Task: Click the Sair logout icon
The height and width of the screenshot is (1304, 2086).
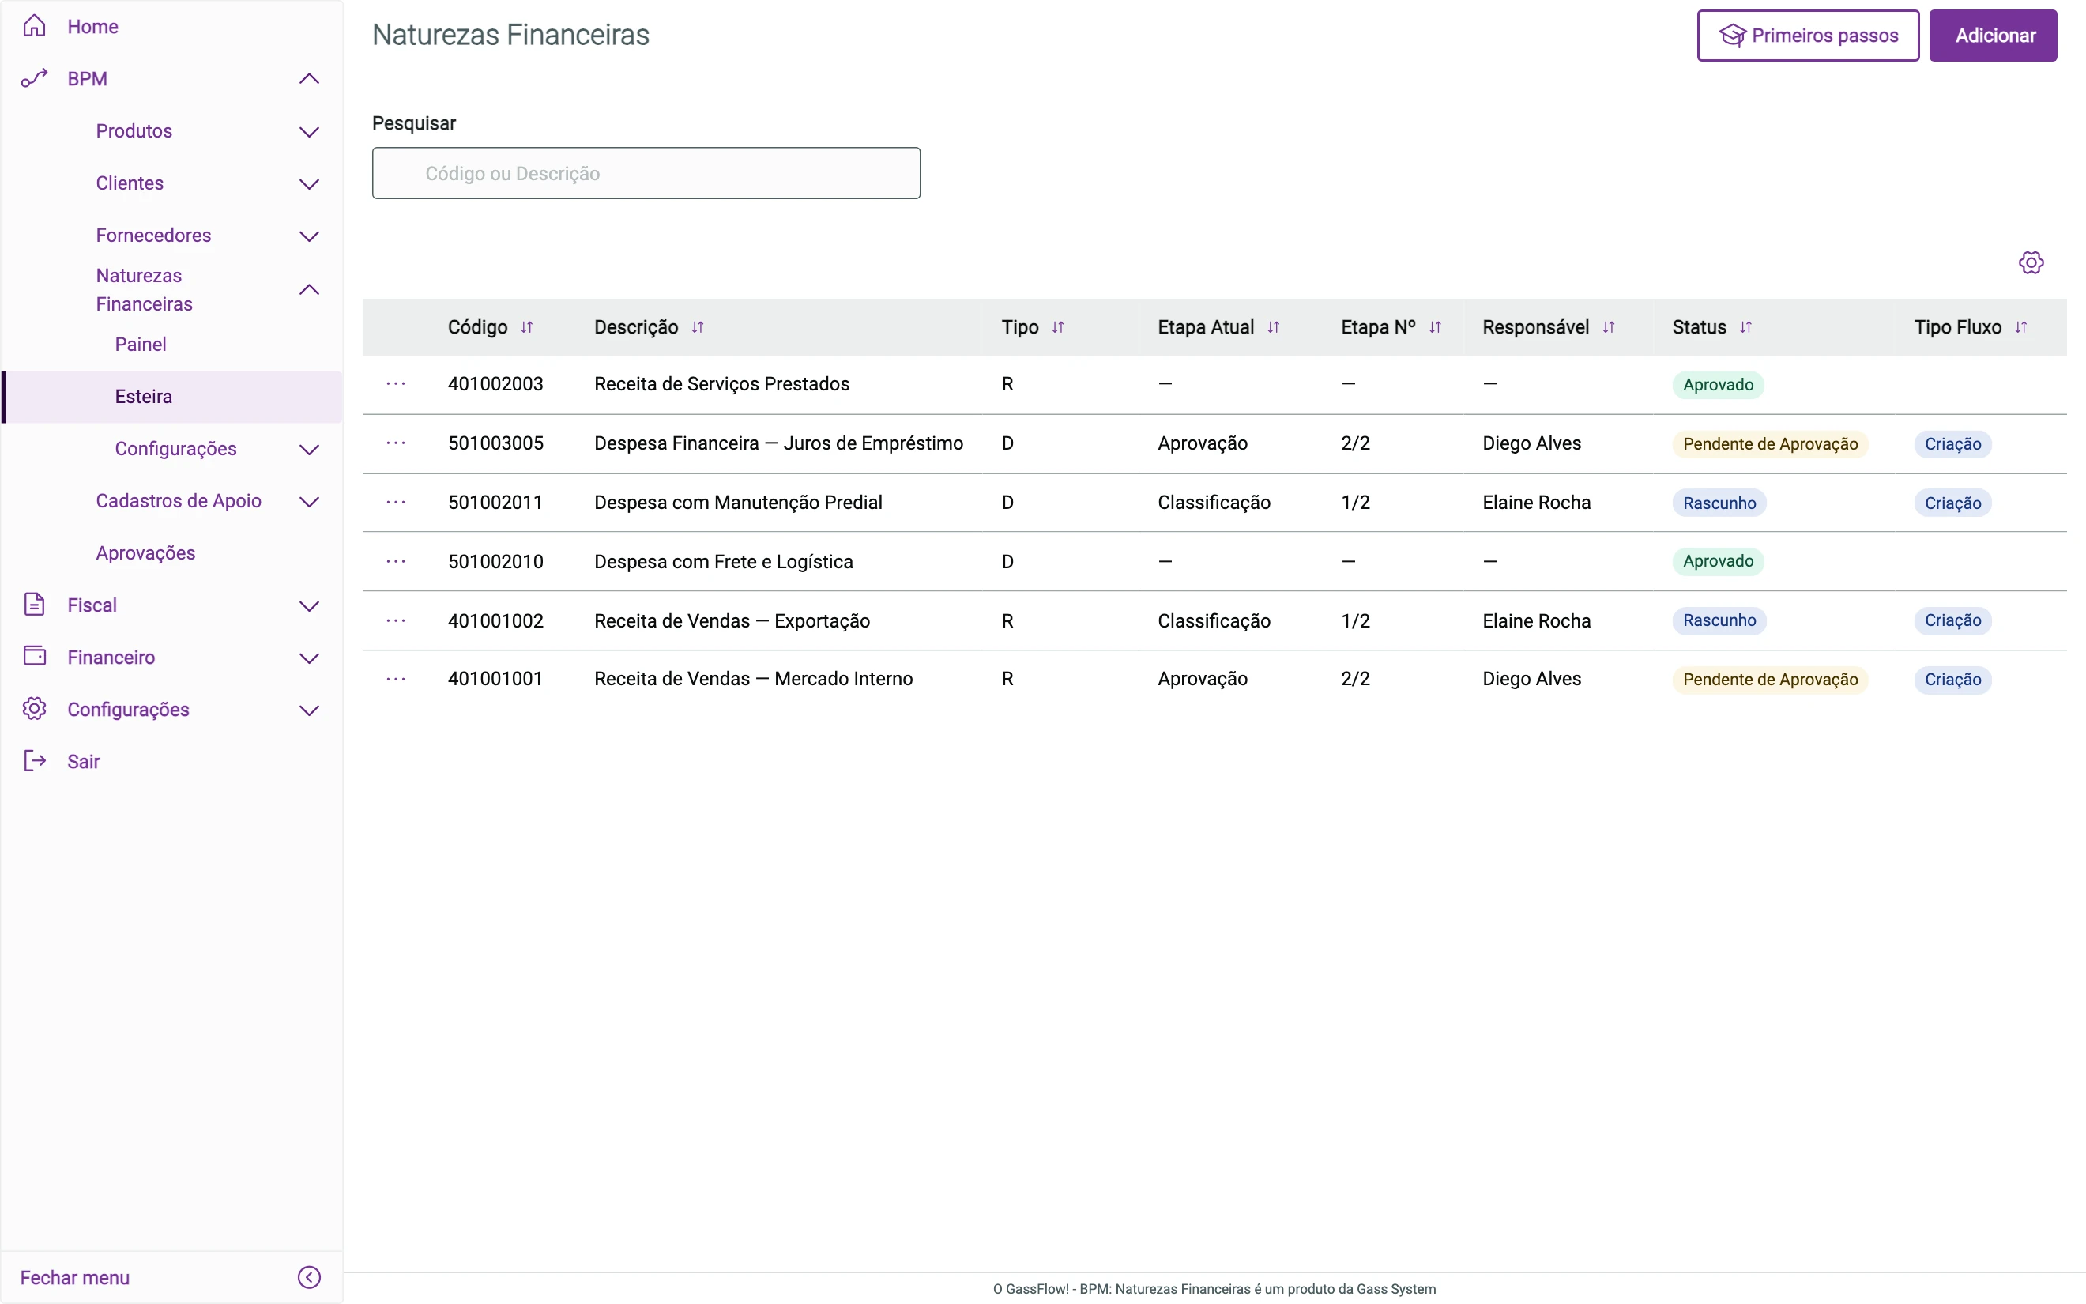Action: tap(34, 760)
